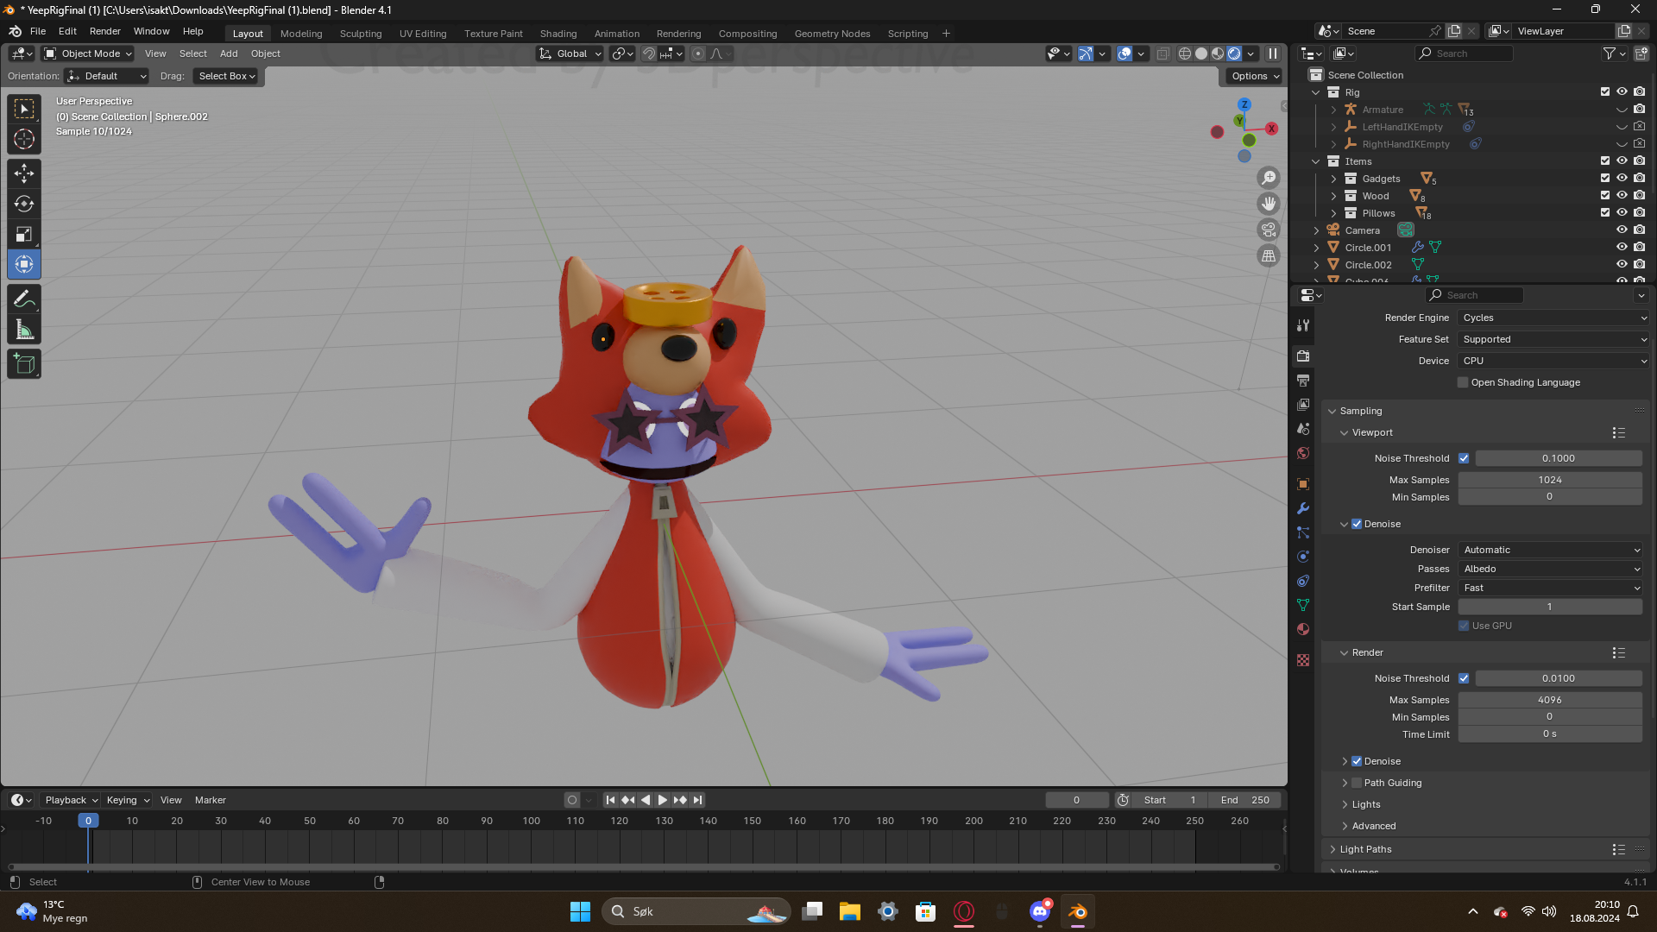Open the Tool properties tab
The image size is (1657, 932).
[1303, 325]
